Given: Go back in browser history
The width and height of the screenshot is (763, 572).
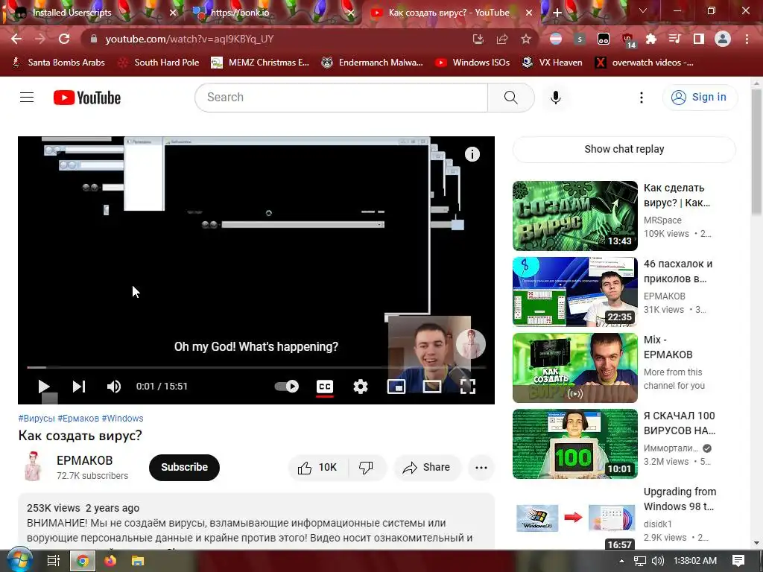Looking at the screenshot, I should (16, 39).
